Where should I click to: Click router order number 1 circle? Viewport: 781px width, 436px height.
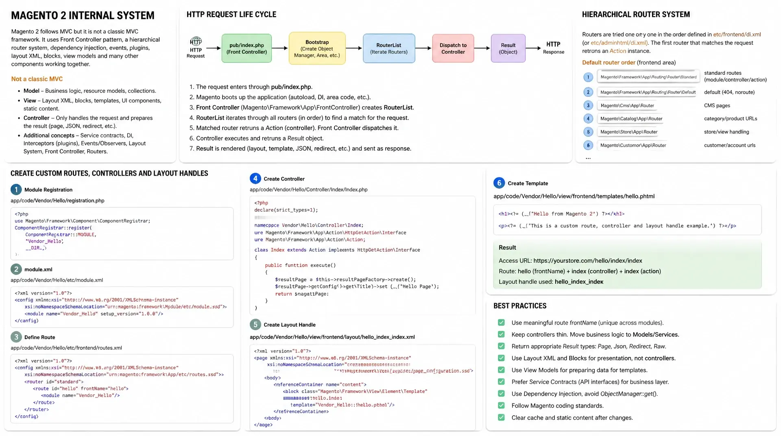588,77
